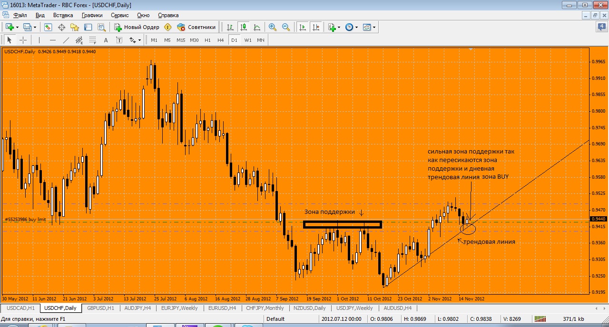Expand the indicators dropdown arrow
609x327 pixels.
339,27
